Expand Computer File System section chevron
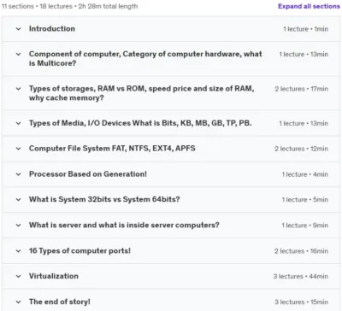 pyautogui.click(x=18, y=149)
